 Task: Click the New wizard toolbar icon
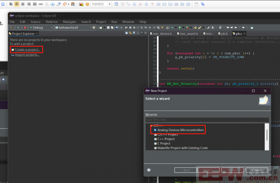coord(101,27)
